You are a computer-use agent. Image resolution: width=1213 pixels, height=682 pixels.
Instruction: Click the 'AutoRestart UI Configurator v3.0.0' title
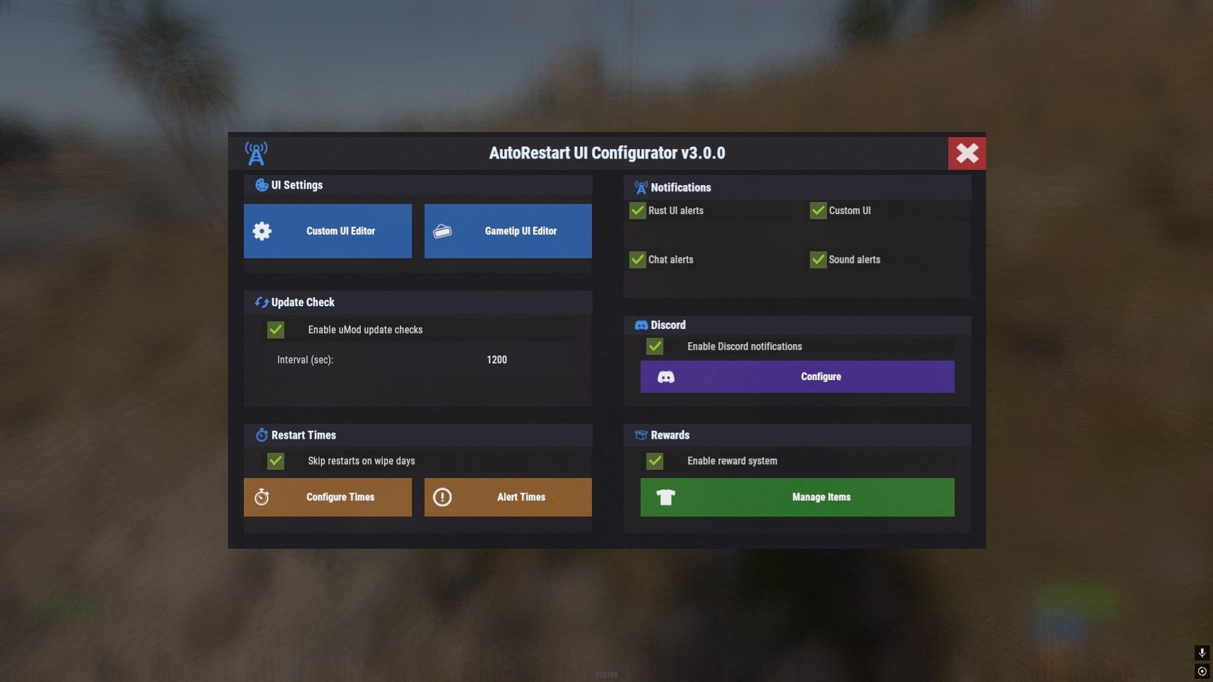pyautogui.click(x=607, y=153)
